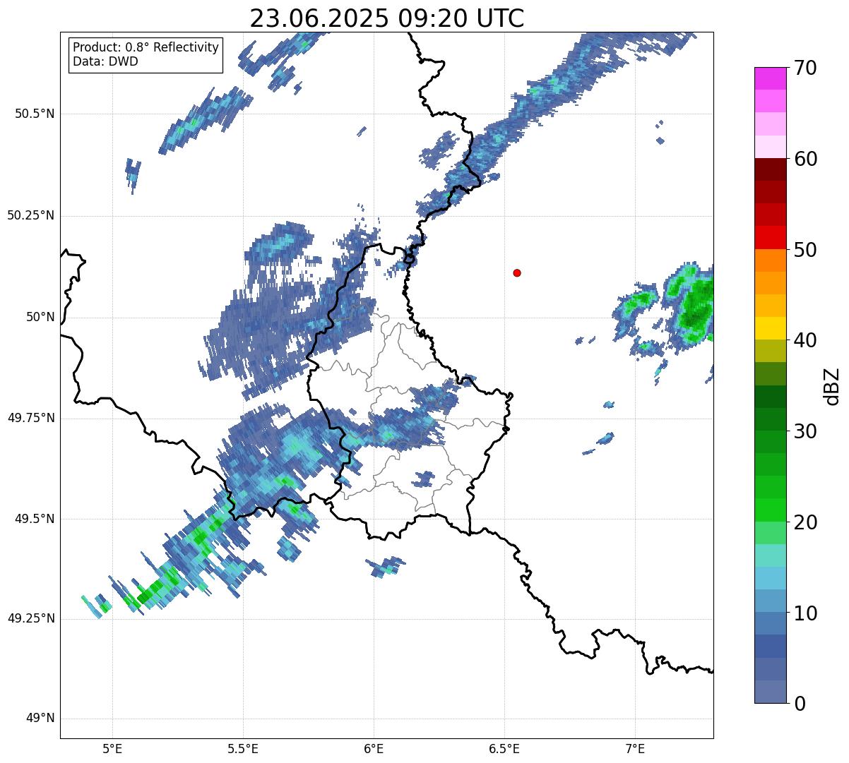Click the colorbar tick value 30
Image resolution: width=849 pixels, height=763 pixels.
coord(805,431)
